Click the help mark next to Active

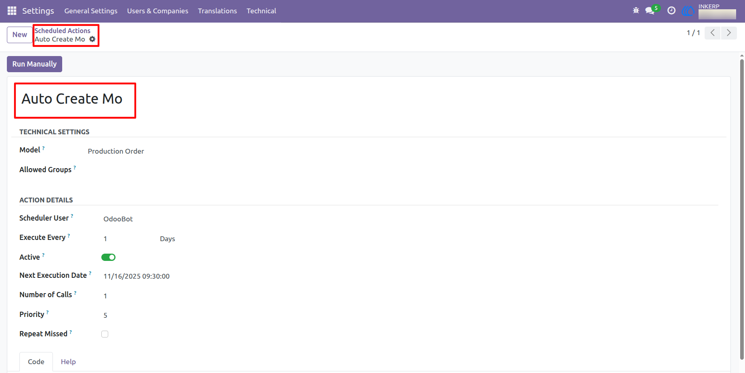(x=43, y=255)
